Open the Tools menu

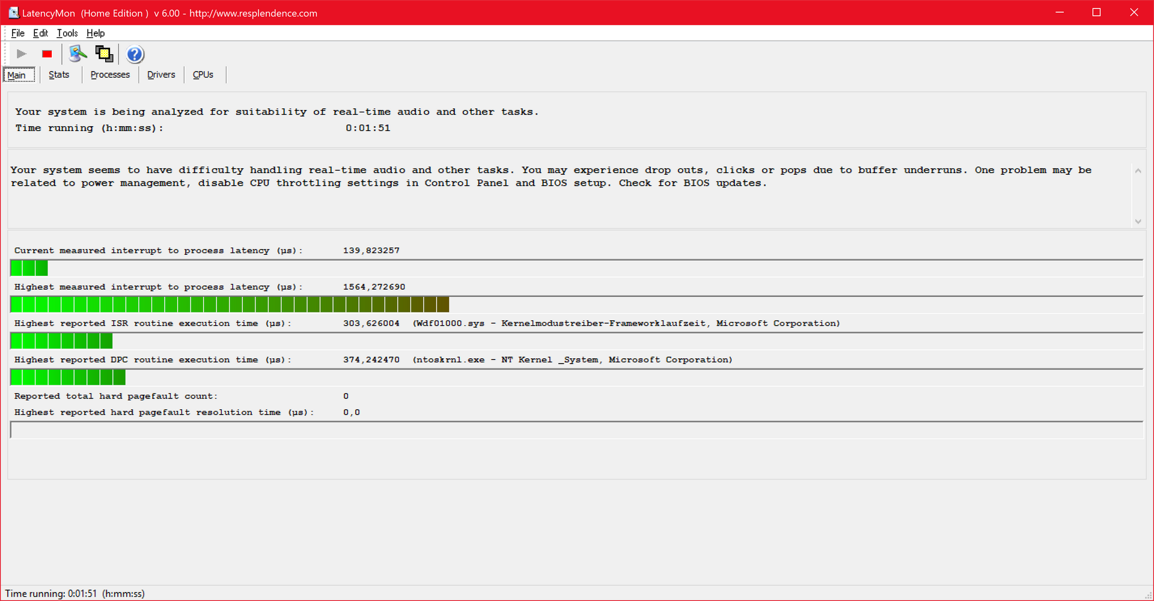click(x=67, y=33)
